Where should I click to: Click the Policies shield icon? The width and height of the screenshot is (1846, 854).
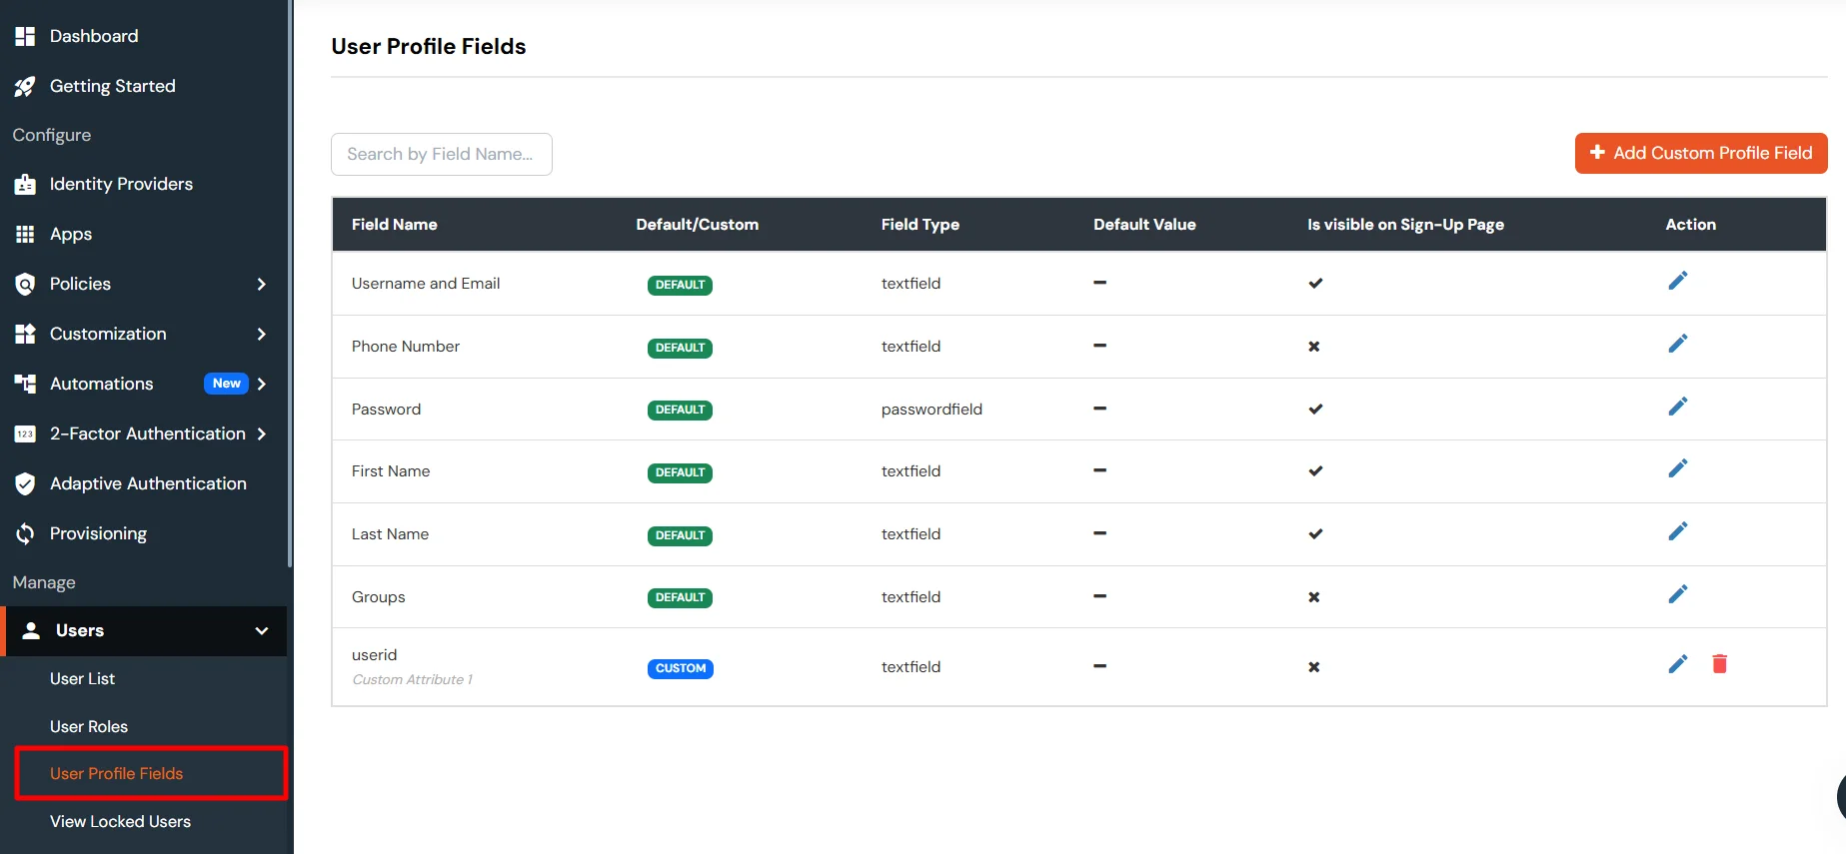(25, 284)
